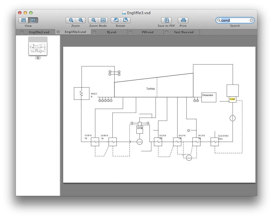
Task: Click the highlighted Cond search result
Action: coord(232,99)
